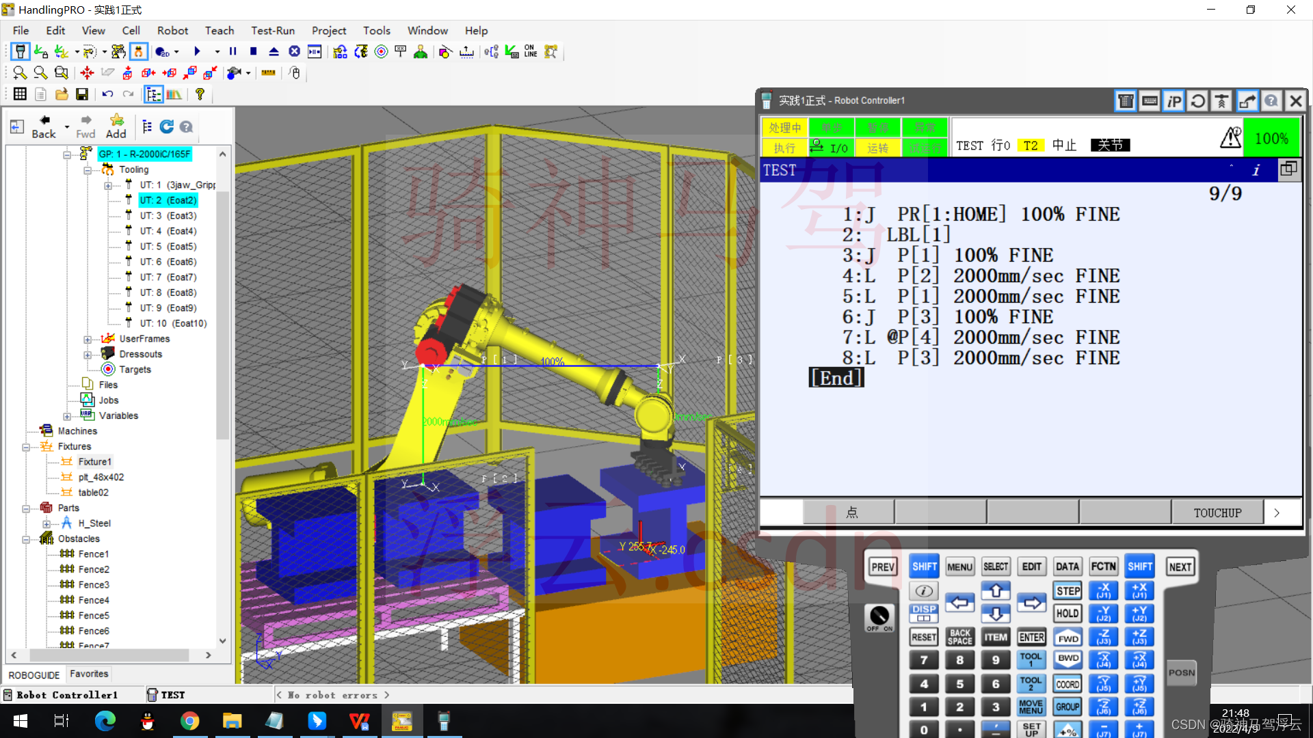Click the FWD key on pendant
The height and width of the screenshot is (738, 1313).
[x=1067, y=637]
